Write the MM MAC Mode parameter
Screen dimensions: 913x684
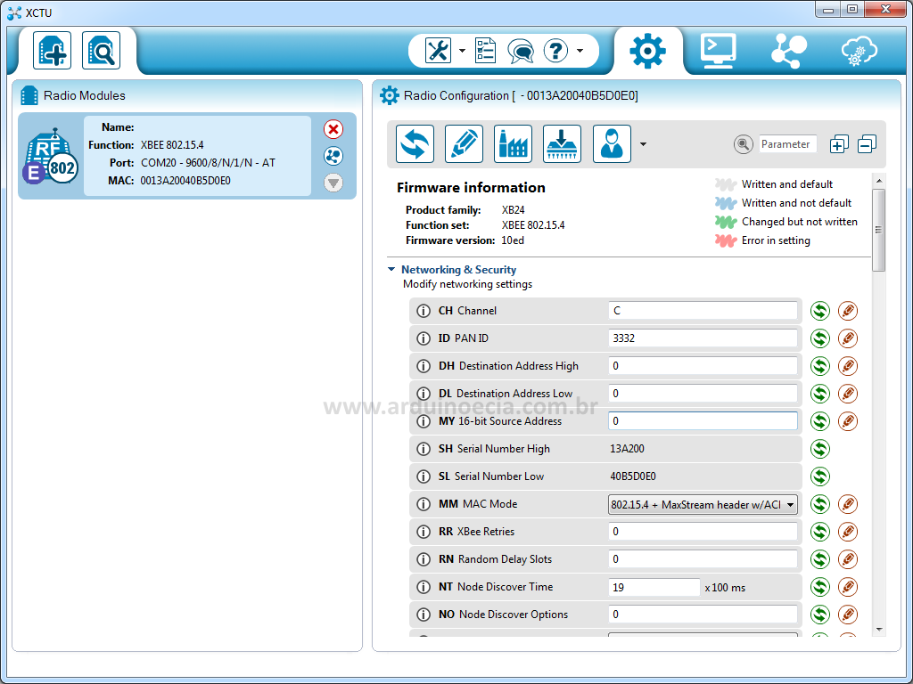coord(848,504)
